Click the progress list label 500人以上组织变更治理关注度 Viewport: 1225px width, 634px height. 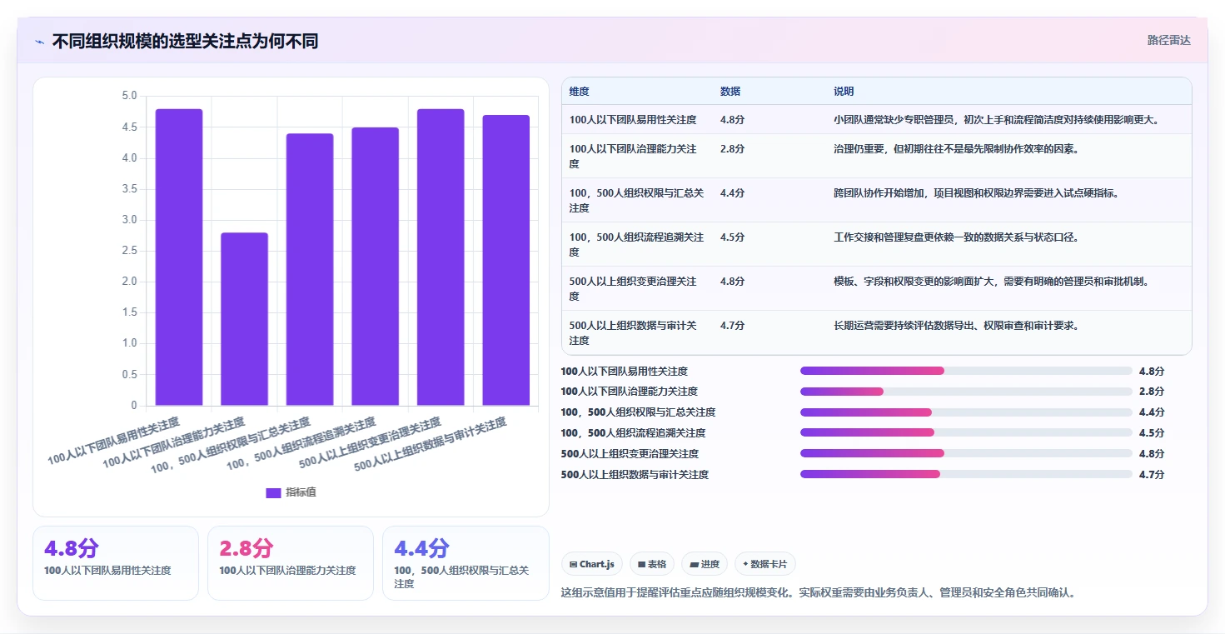(630, 454)
